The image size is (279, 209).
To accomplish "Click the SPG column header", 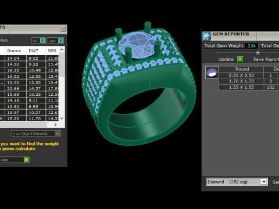I will pyautogui.click(x=52, y=51).
